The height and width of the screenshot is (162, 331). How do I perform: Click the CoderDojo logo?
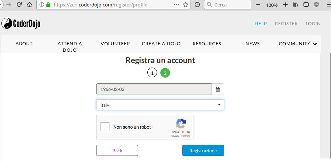(x=21, y=23)
